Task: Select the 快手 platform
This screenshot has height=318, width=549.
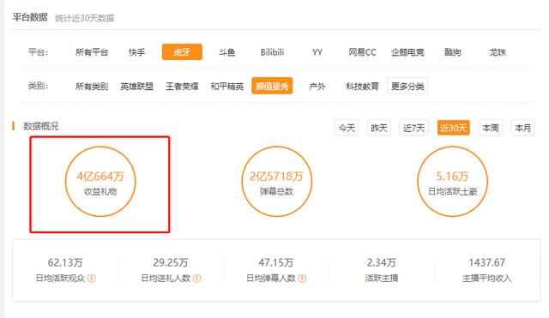Action: pos(137,52)
